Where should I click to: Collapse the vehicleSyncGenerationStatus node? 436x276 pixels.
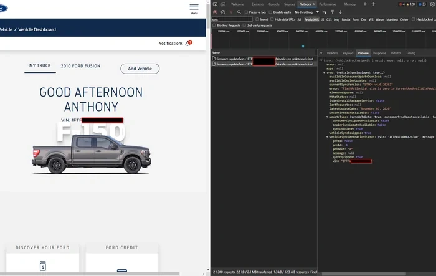pyautogui.click(x=327, y=136)
